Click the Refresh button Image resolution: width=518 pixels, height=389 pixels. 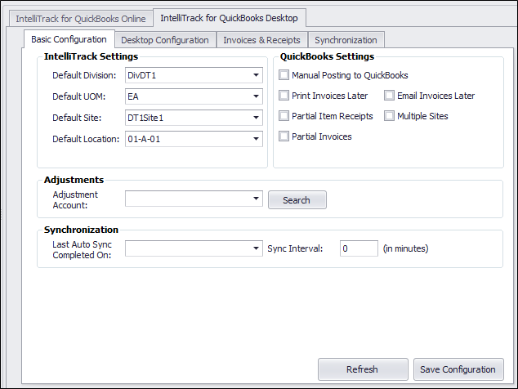pyautogui.click(x=363, y=369)
